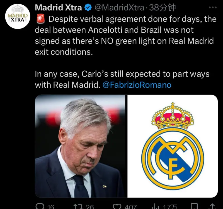Image resolution: width=223 pixels, height=209 pixels.
Task: Click the Madrid Xtra display name
Action: pos(59,8)
